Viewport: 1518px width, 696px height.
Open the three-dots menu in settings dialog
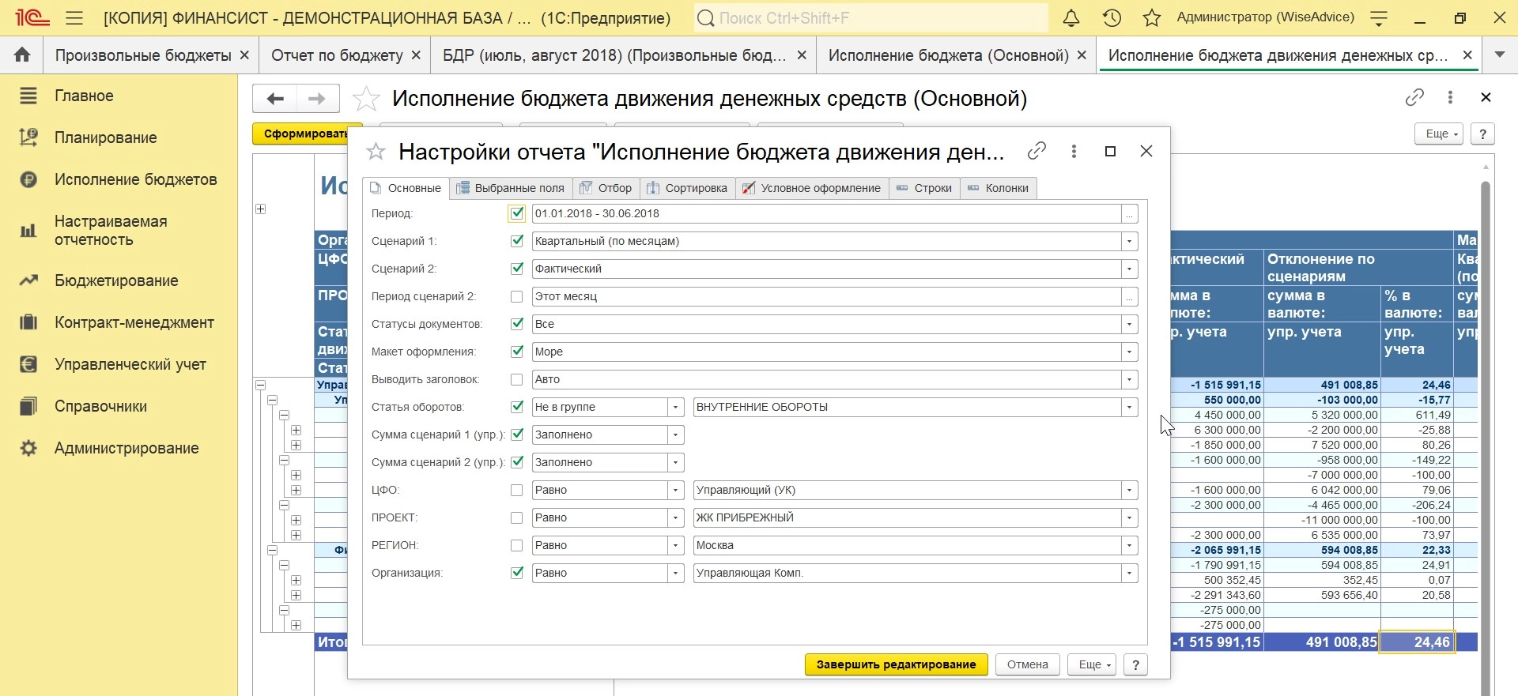[1074, 151]
